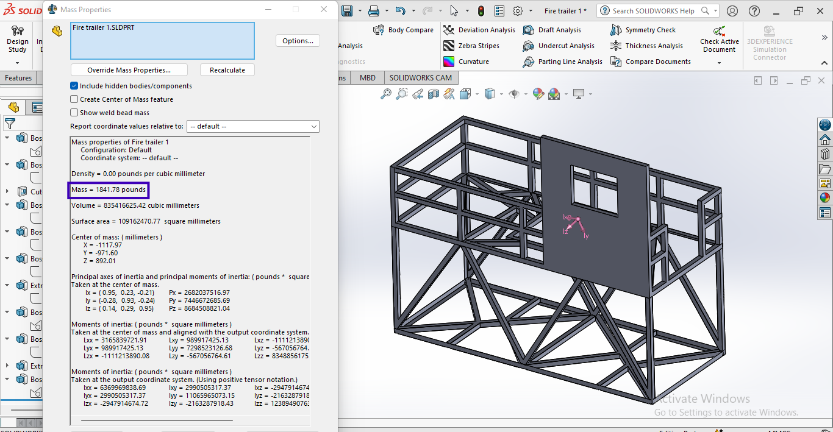Open the MBD tab
833x432 pixels.
click(x=368, y=78)
